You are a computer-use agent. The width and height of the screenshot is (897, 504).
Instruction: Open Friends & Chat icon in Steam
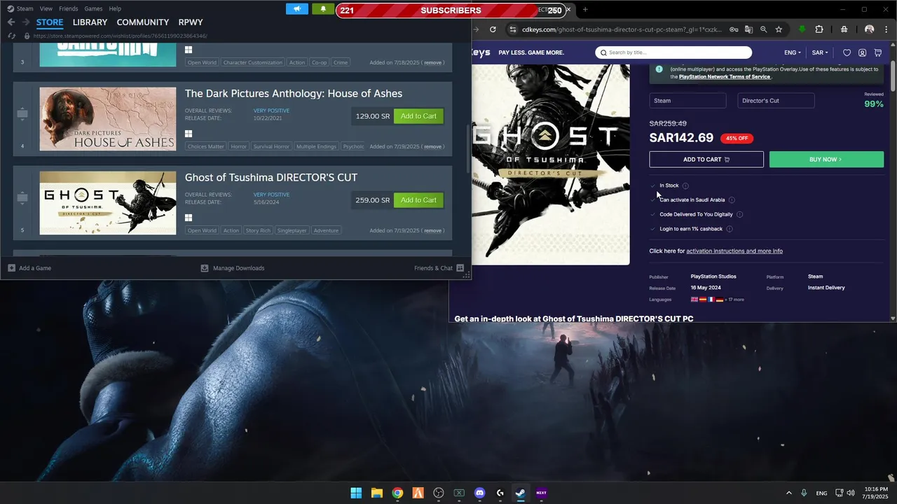pos(460,268)
